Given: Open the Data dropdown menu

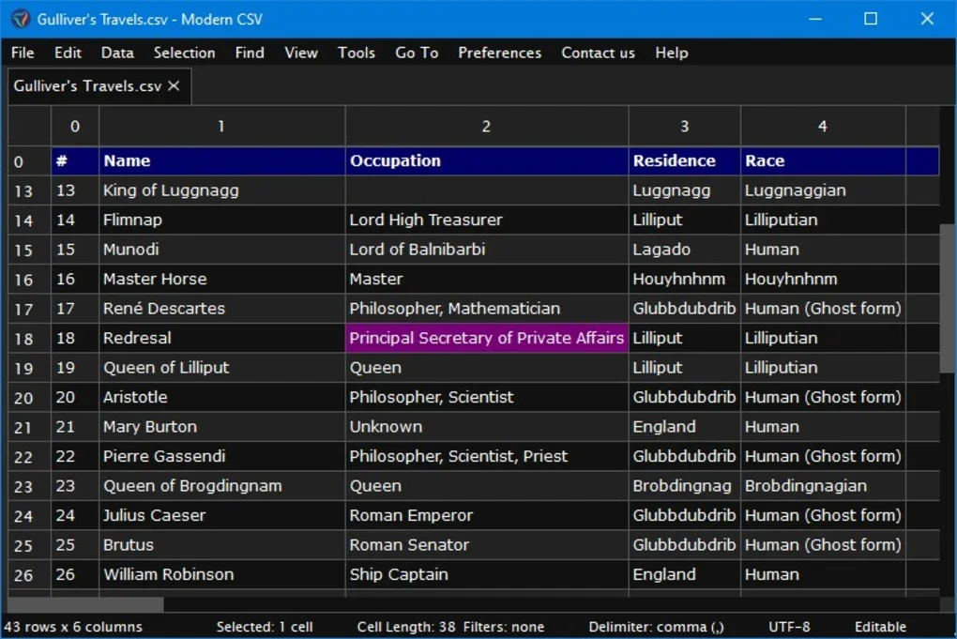Looking at the screenshot, I should pyautogui.click(x=116, y=53).
